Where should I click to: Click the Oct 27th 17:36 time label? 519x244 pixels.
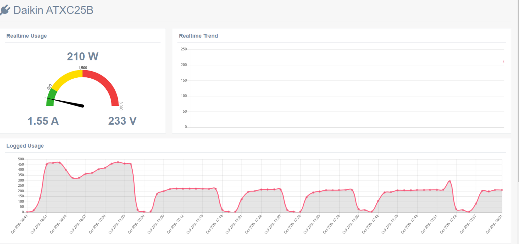pyautogui.click(x=332, y=224)
